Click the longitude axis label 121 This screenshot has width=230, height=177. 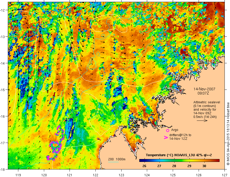70,175
